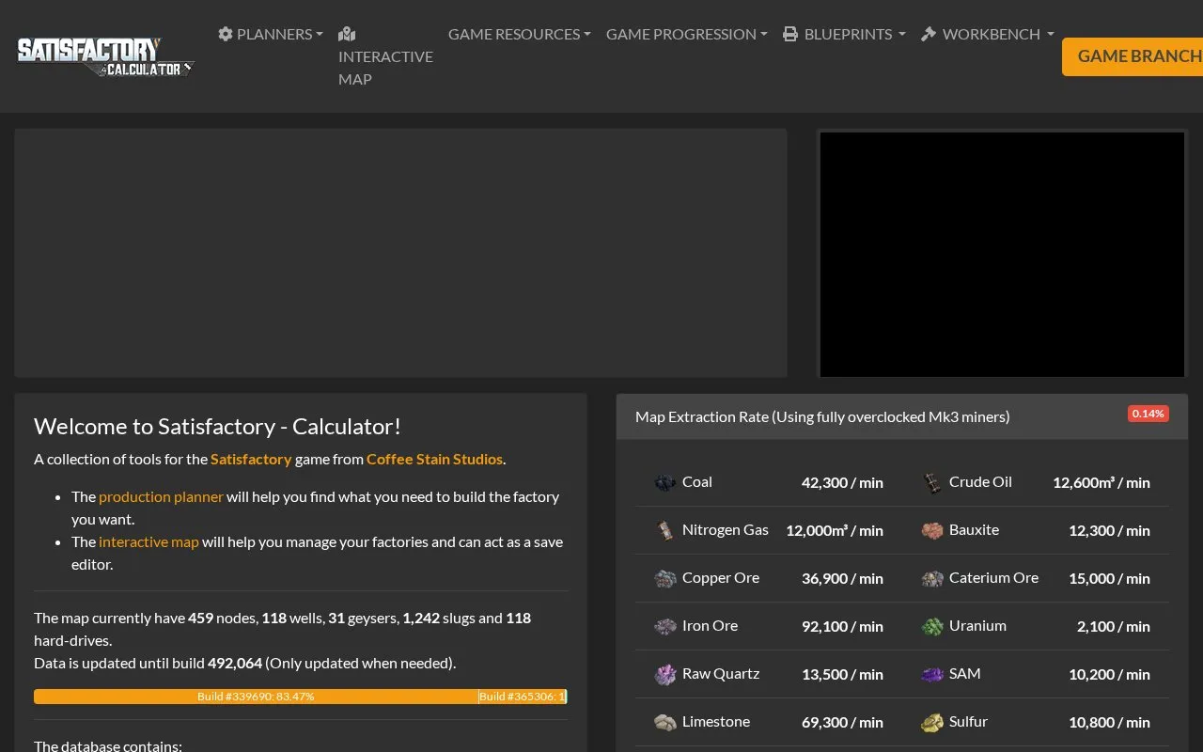The width and height of the screenshot is (1203, 752).
Task: Open the Planners dropdown menu
Action: point(271,34)
